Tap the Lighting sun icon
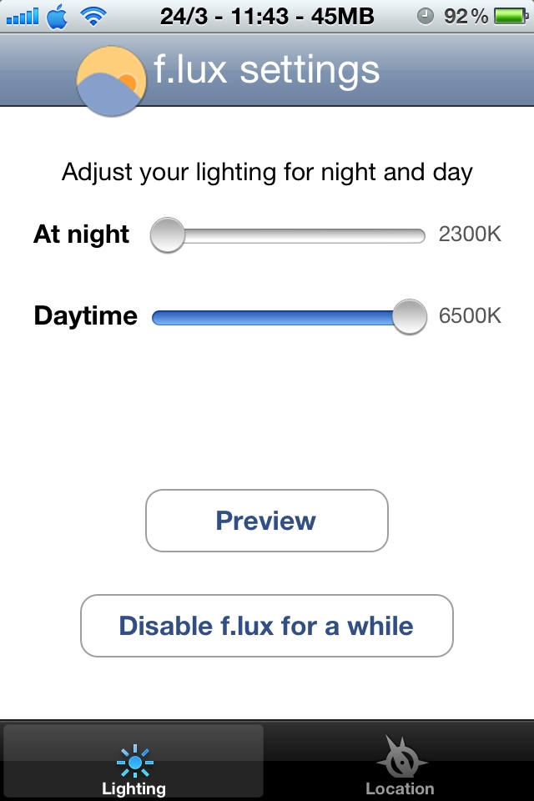Image resolution: width=534 pixels, height=801 pixels. pos(135,761)
